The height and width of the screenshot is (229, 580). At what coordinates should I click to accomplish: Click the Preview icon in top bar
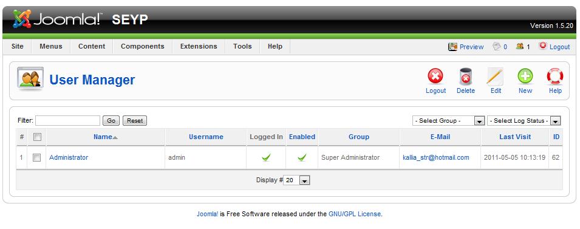(x=452, y=47)
